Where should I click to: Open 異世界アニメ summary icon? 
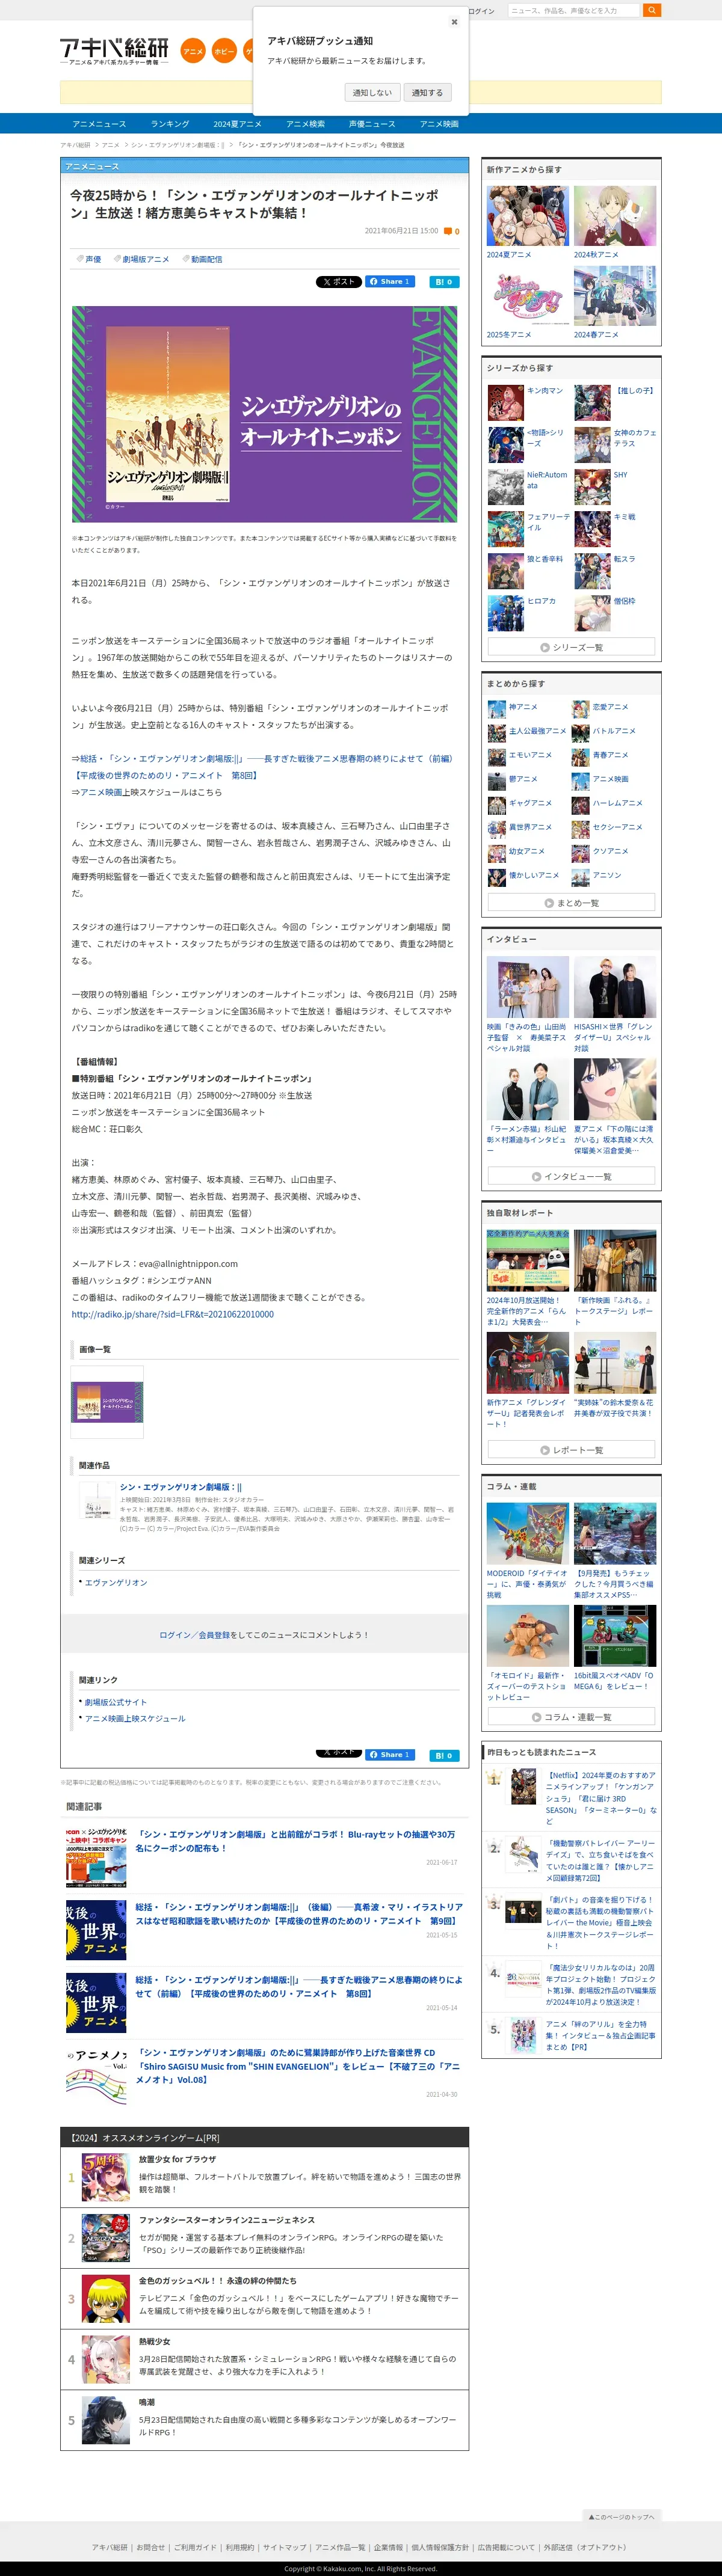point(496,829)
